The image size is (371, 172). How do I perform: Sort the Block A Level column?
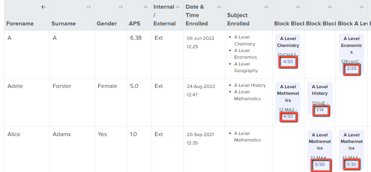click(x=361, y=7)
